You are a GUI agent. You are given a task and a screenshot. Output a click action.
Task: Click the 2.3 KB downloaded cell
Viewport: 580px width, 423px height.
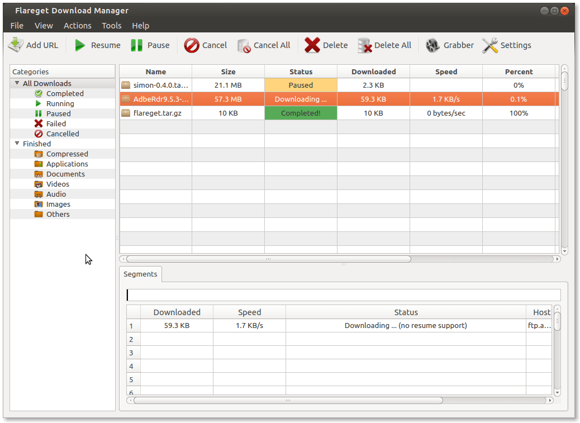(373, 85)
